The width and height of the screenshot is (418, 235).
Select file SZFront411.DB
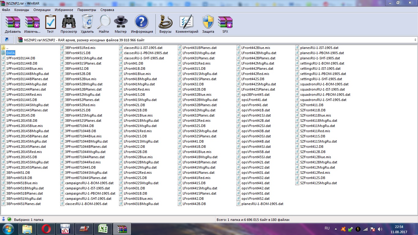pos(309,105)
